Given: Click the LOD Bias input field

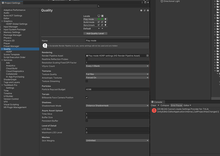Looking at the screenshot, I should (117, 129).
